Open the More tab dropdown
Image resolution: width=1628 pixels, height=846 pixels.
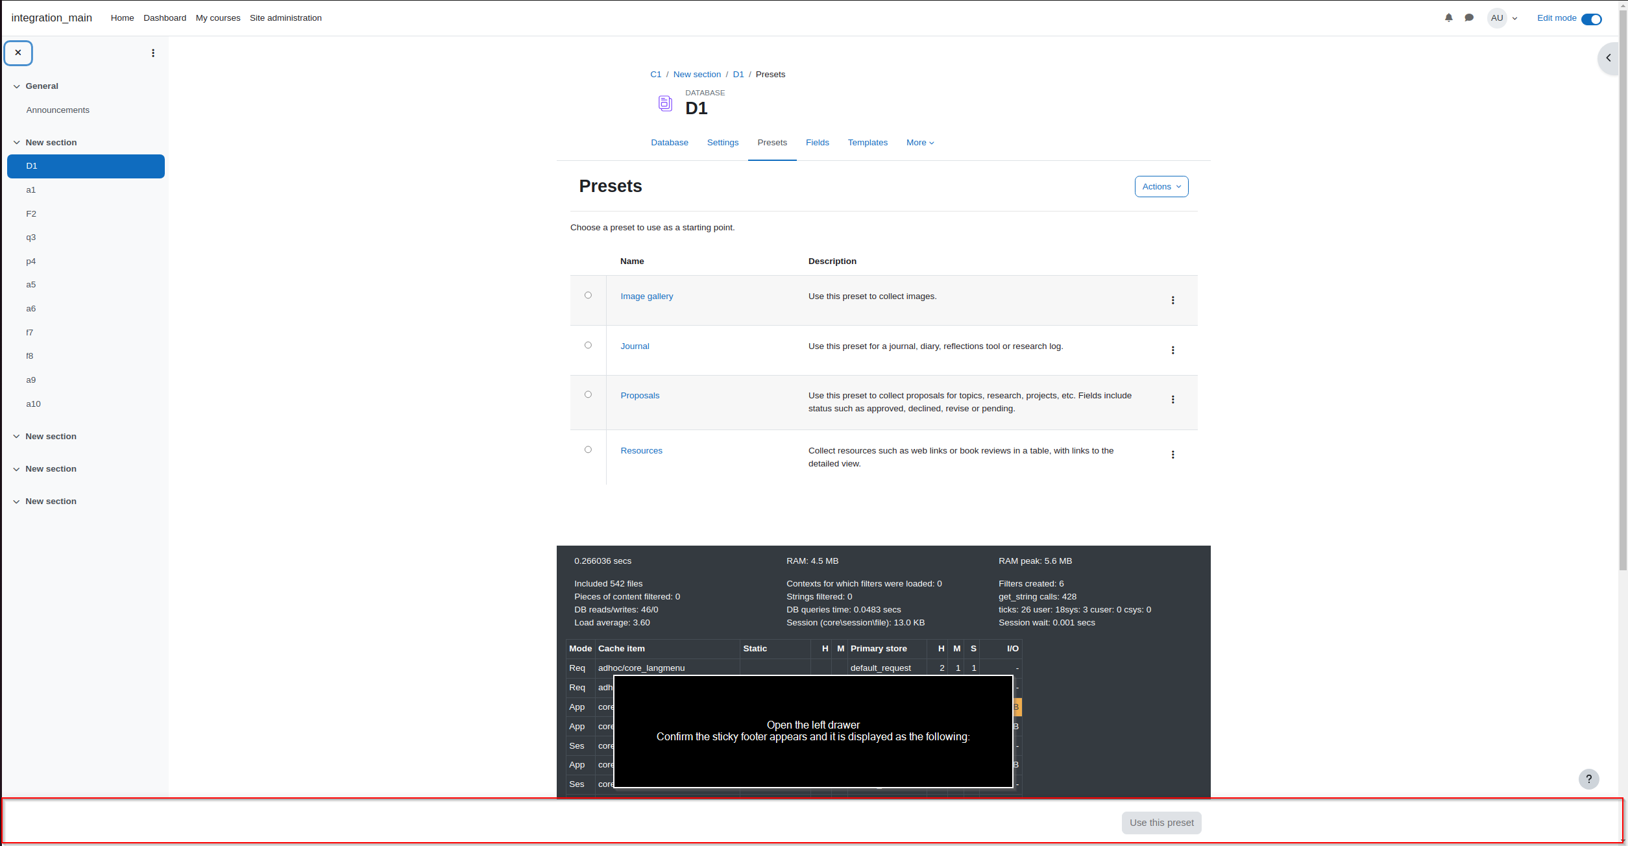[x=920, y=143]
